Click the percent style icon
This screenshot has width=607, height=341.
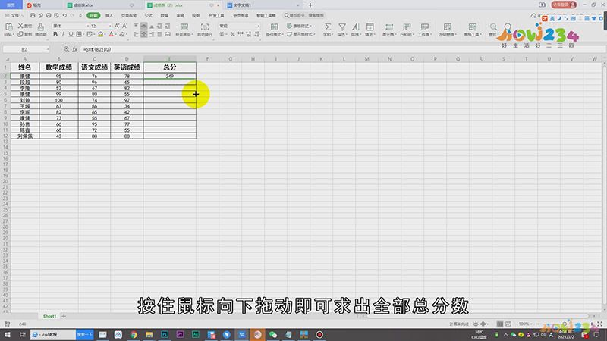(232, 34)
